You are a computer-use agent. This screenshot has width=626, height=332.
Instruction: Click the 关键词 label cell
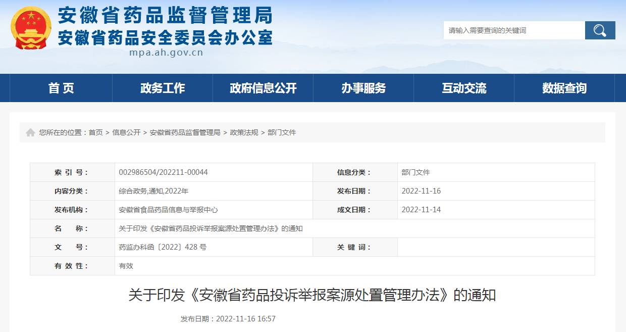pos(355,247)
